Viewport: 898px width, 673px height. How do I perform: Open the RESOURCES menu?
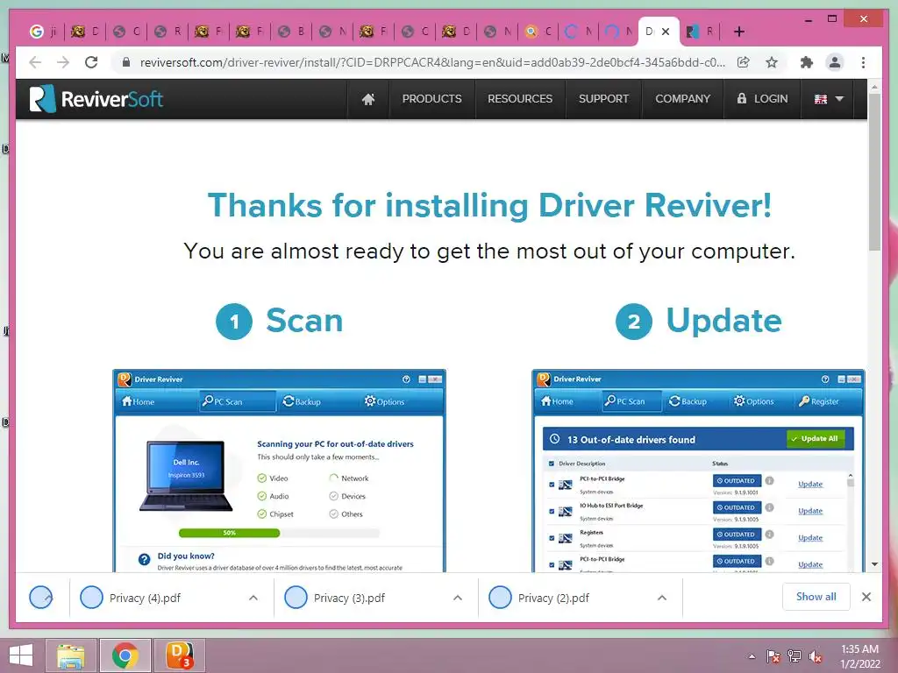click(x=520, y=99)
